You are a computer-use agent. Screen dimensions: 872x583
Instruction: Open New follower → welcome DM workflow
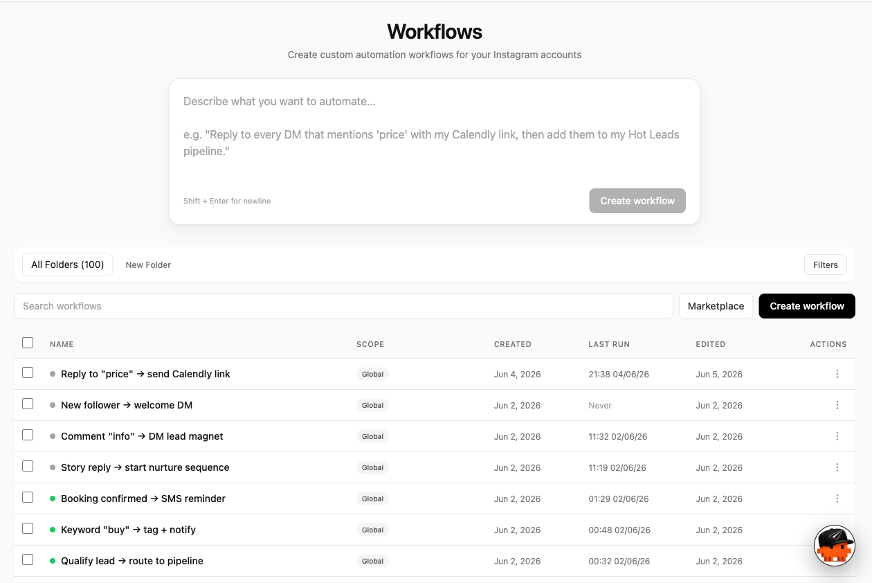coord(127,405)
